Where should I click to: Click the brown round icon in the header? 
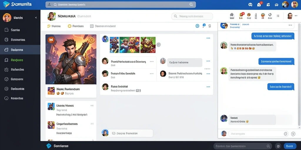249,16
